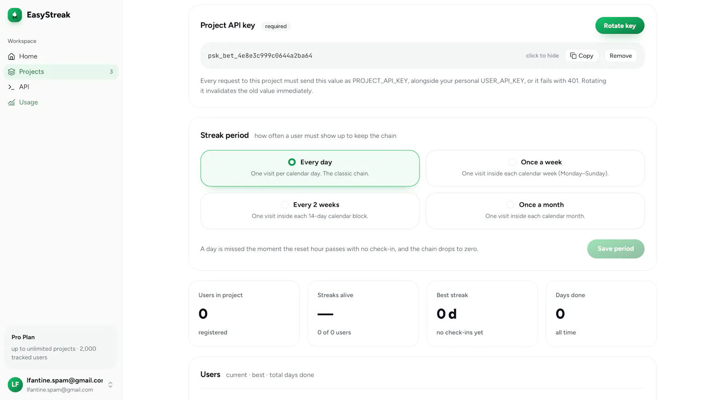Expand the account switcher chevron
This screenshot has height=400, width=723.
point(110,385)
